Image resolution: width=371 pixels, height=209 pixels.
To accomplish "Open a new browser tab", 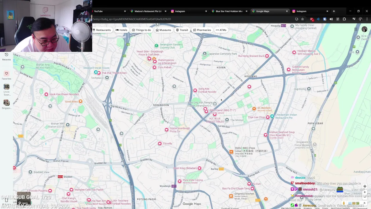I will click(x=334, y=11).
